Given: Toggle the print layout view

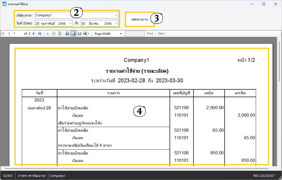Looking at the screenshot, I should 73,34.
